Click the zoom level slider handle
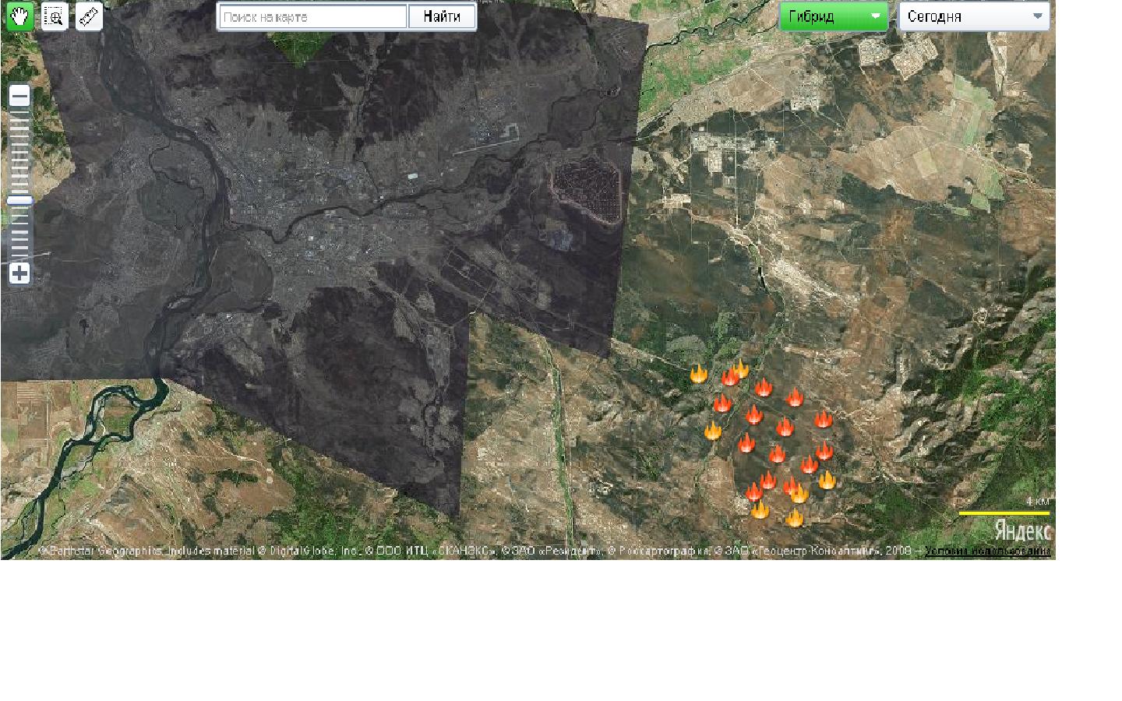 click(x=19, y=201)
